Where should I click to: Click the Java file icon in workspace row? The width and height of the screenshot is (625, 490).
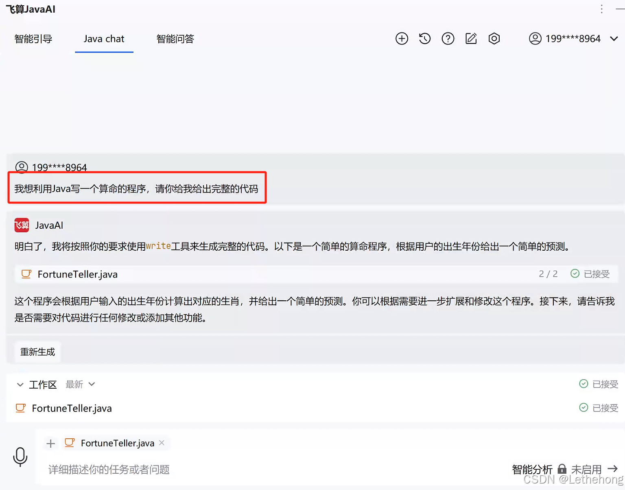tap(20, 408)
